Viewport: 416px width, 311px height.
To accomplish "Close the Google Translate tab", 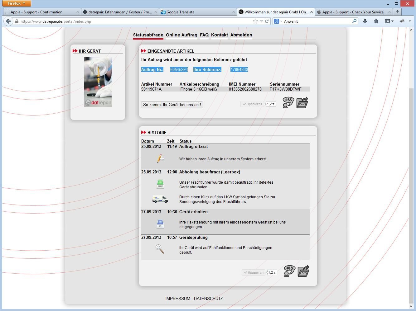I will [x=234, y=12].
